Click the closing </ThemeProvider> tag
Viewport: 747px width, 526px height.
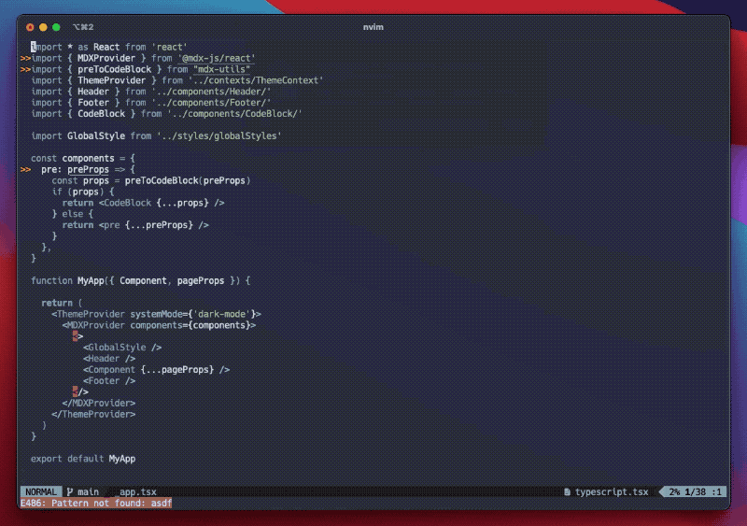point(93,415)
